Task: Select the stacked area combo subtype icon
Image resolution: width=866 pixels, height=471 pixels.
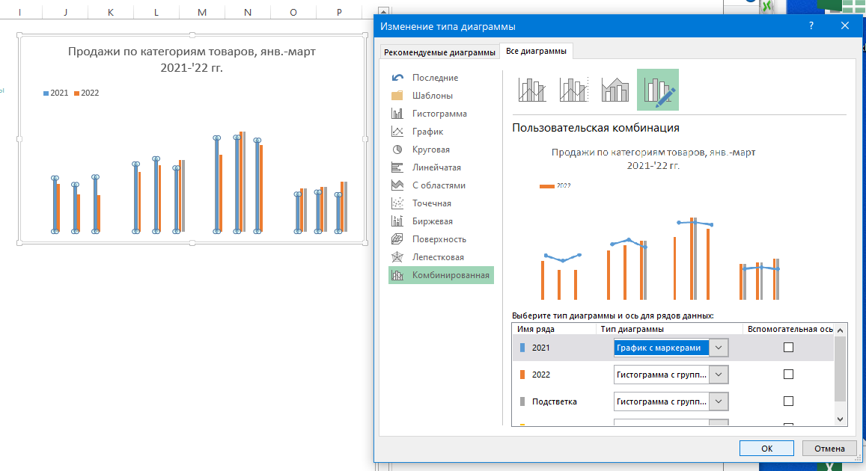Action: (x=615, y=90)
